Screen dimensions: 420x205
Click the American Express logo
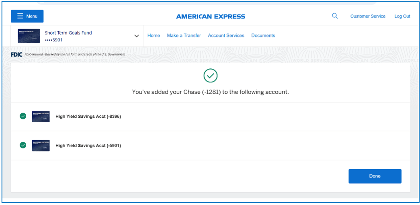210,16
